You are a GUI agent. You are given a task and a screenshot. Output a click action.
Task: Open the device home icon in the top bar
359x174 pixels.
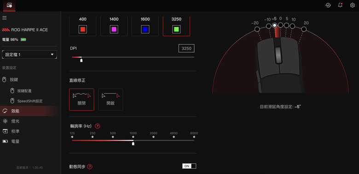pos(9,5)
